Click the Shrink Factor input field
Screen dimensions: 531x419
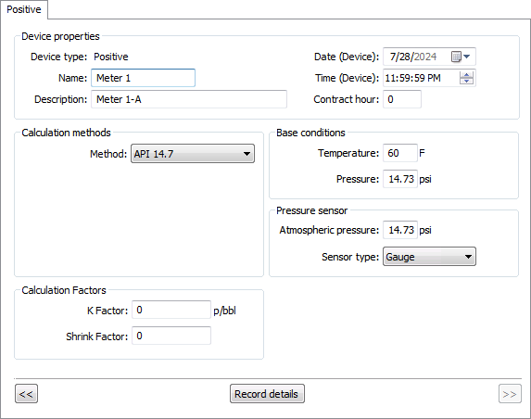click(171, 336)
